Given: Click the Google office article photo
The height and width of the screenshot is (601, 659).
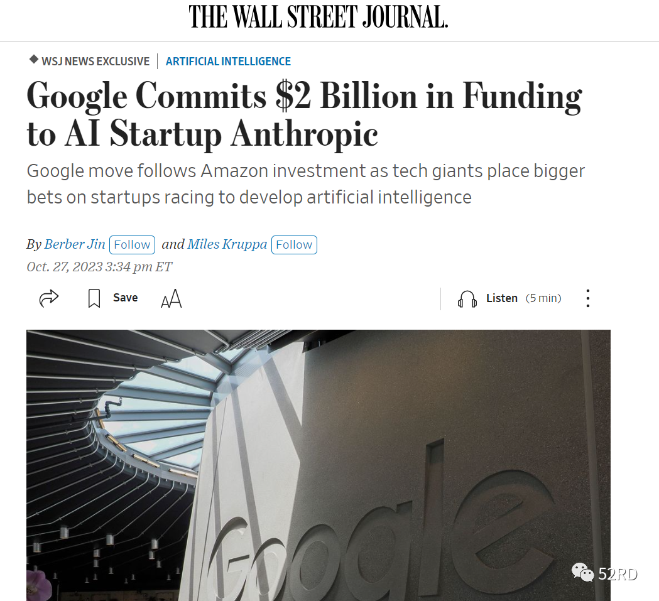Looking at the screenshot, I should pyautogui.click(x=318, y=465).
